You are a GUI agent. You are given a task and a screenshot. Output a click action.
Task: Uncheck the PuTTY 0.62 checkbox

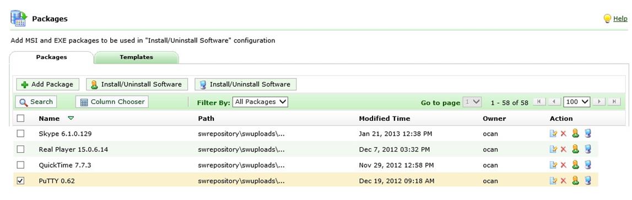pos(20,181)
